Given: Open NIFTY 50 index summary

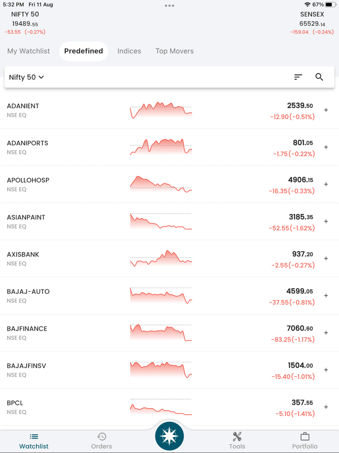Looking at the screenshot, I should click(25, 23).
